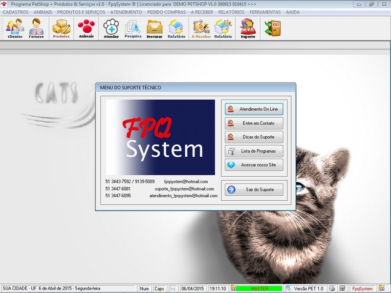Click phone number 51 3447-6895
Viewport: 391px width, 293px height.
click(118, 196)
